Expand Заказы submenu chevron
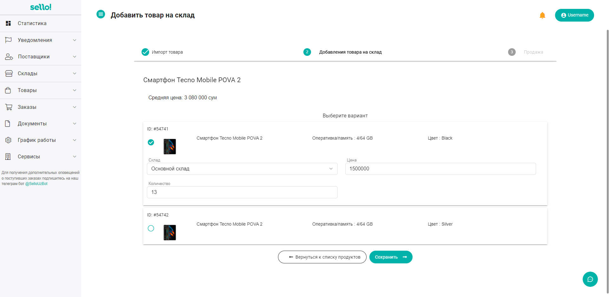609x297 pixels. pos(75,107)
